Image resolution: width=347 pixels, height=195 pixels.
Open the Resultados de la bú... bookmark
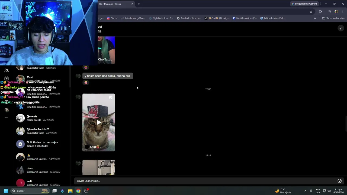pos(189,18)
